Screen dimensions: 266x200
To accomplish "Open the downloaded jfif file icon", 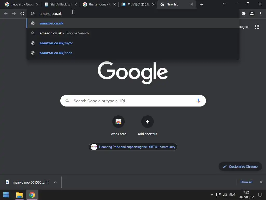I will [x=7, y=182].
